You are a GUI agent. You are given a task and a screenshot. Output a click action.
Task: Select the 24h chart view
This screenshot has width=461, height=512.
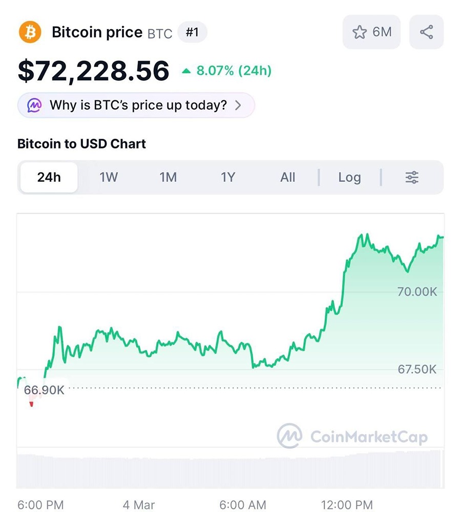pos(48,177)
